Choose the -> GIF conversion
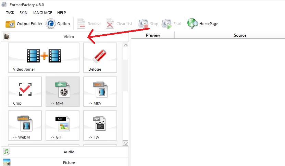Screen dimensions: 285x166 [x=63, y=126]
